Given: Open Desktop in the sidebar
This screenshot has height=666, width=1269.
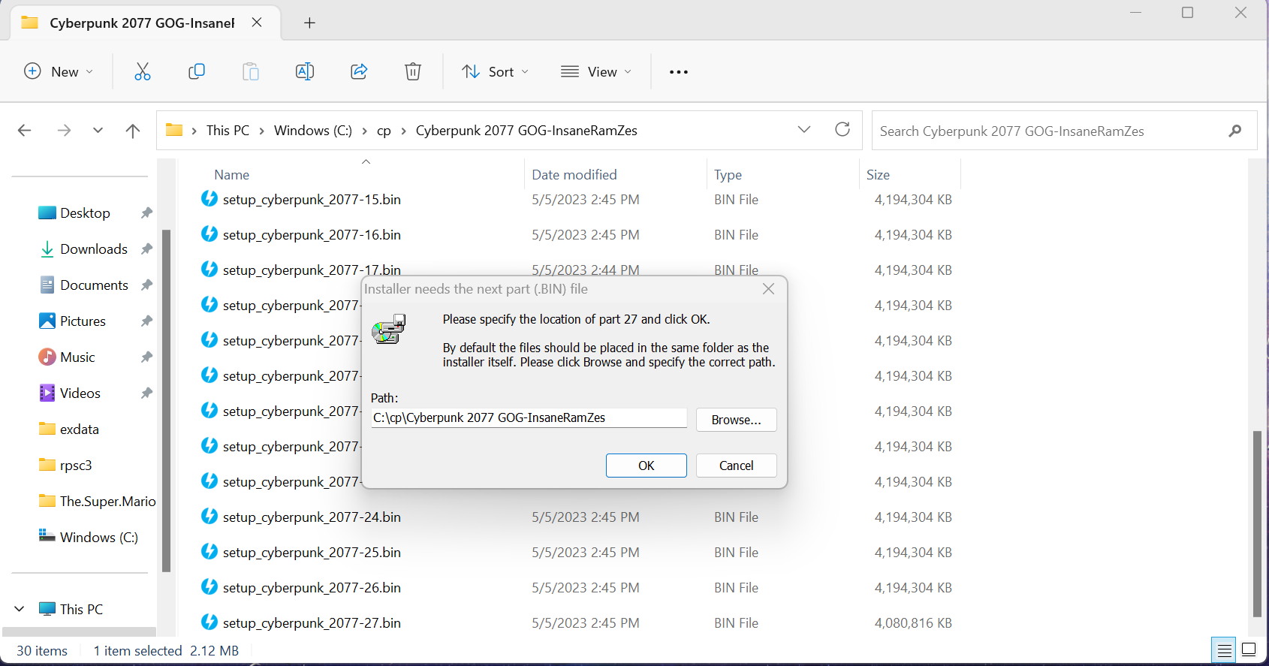Looking at the screenshot, I should pos(85,213).
